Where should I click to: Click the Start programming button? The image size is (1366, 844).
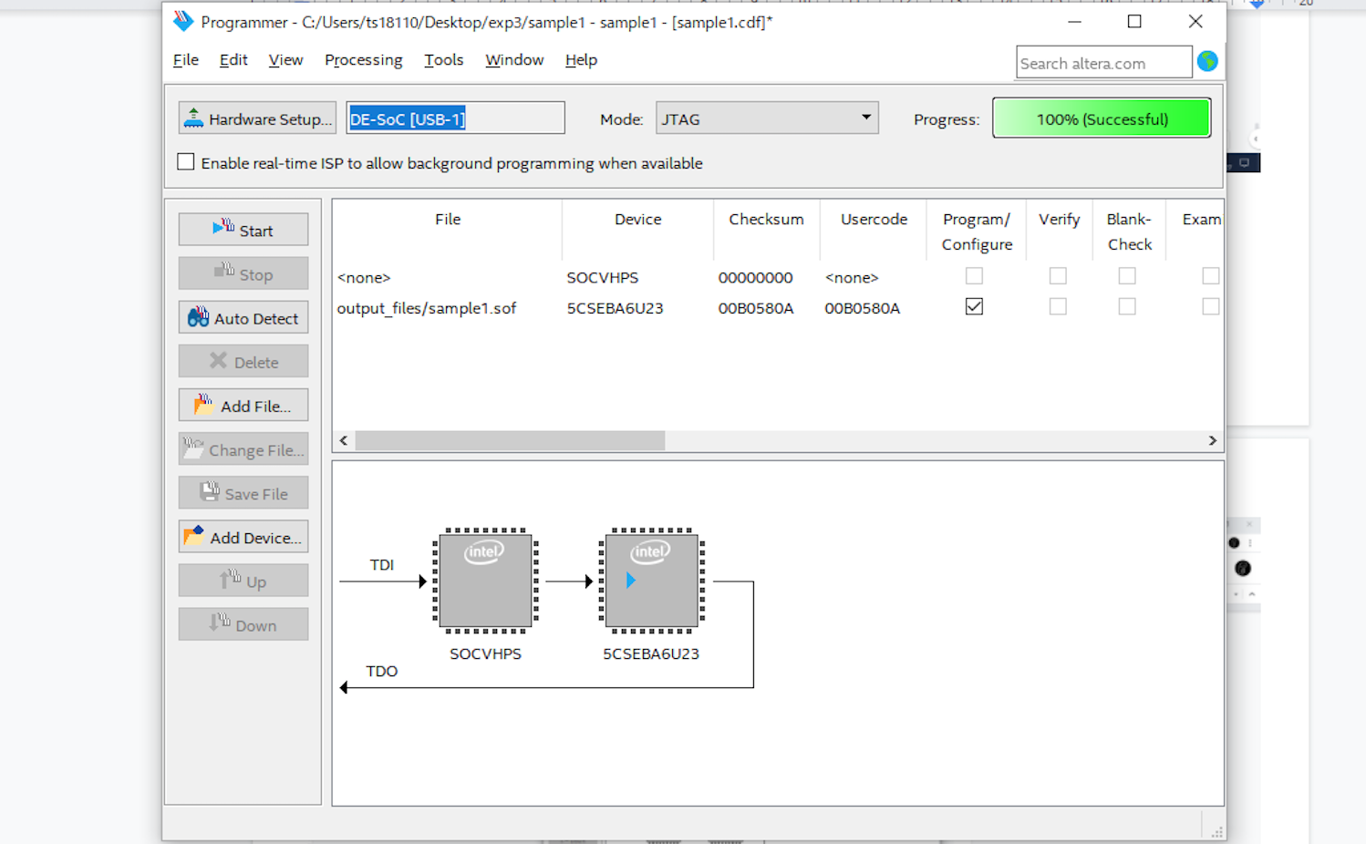(x=243, y=230)
